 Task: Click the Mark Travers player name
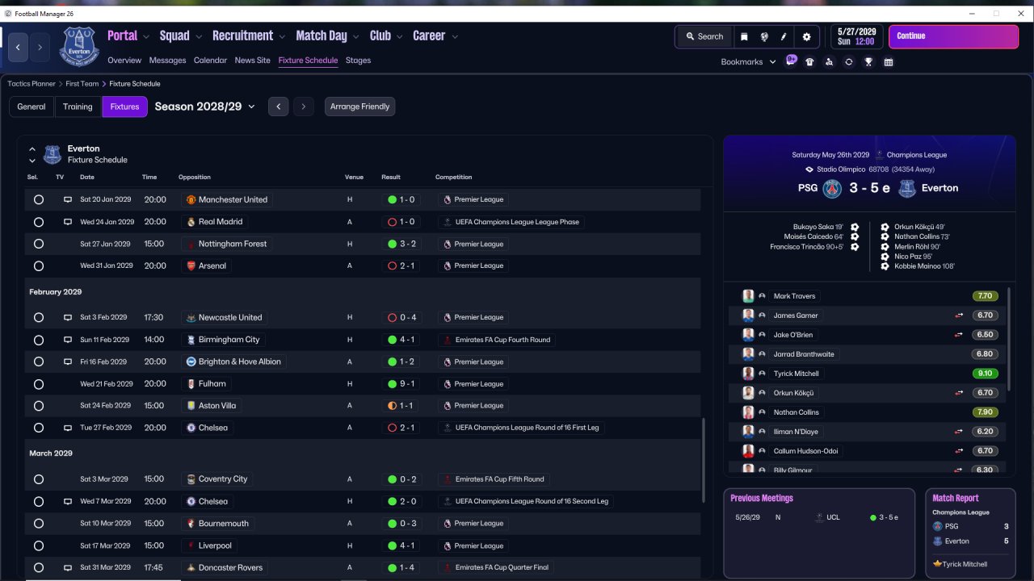click(x=794, y=296)
